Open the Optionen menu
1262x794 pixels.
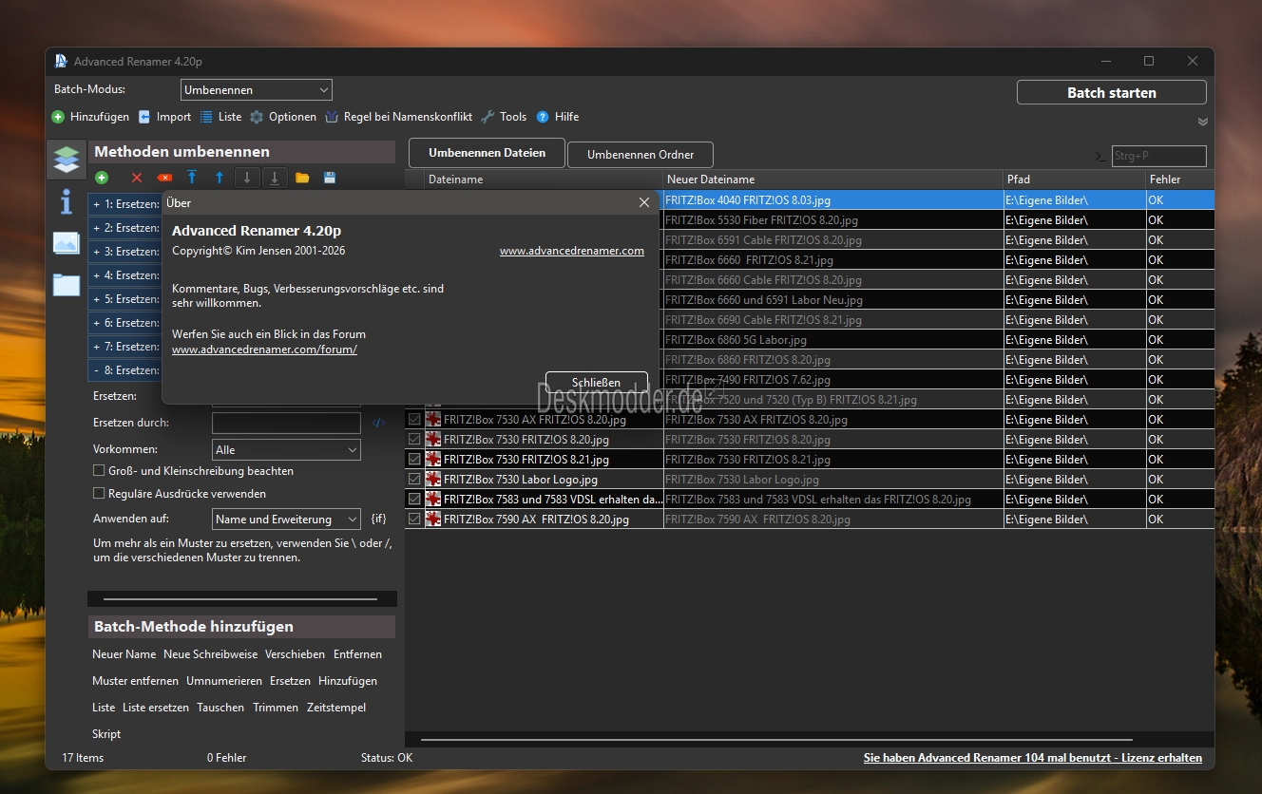[x=283, y=117]
